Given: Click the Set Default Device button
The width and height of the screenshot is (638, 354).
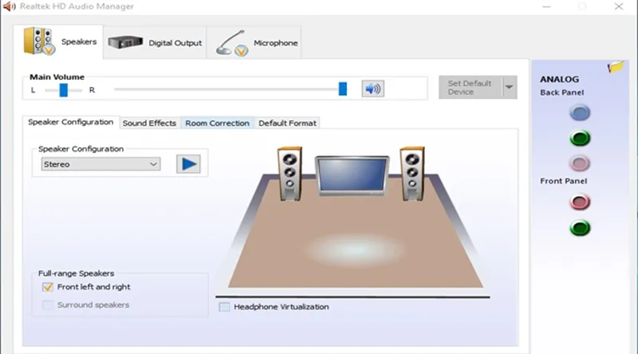Looking at the screenshot, I should tap(469, 88).
